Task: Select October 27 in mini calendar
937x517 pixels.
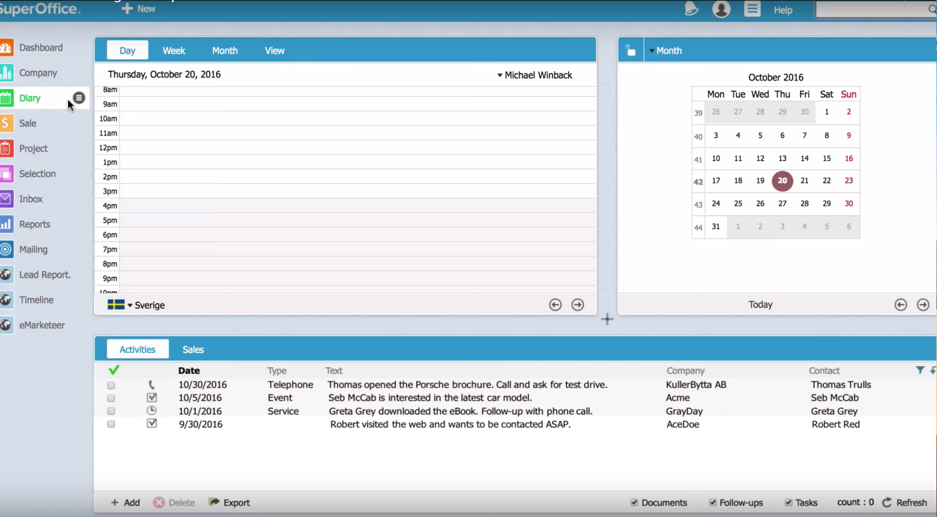Action: 783,204
